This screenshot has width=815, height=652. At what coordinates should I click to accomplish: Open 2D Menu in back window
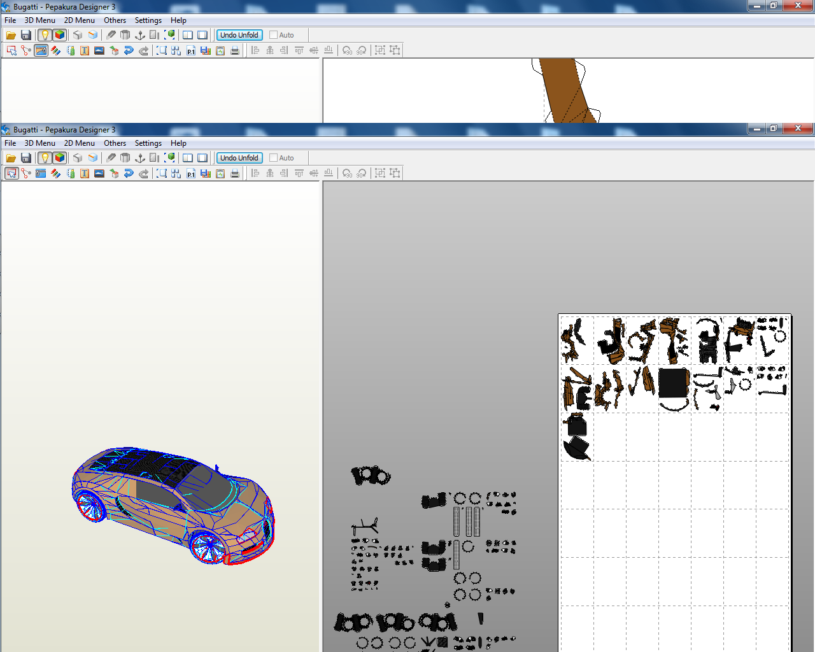[80, 20]
